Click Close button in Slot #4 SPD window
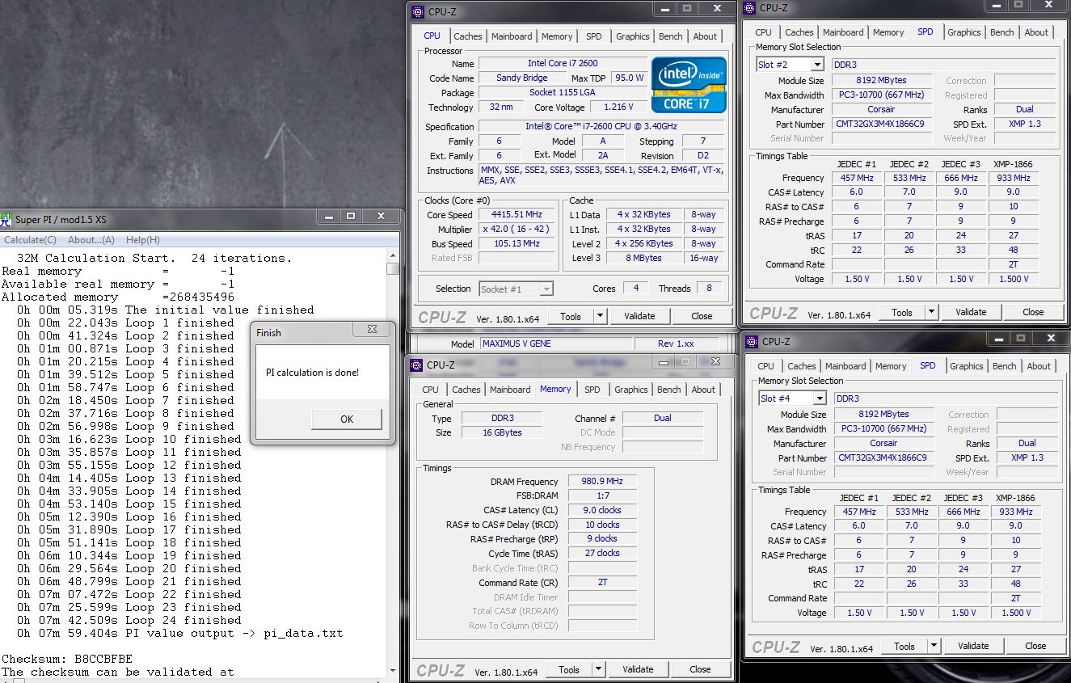 (x=1035, y=646)
